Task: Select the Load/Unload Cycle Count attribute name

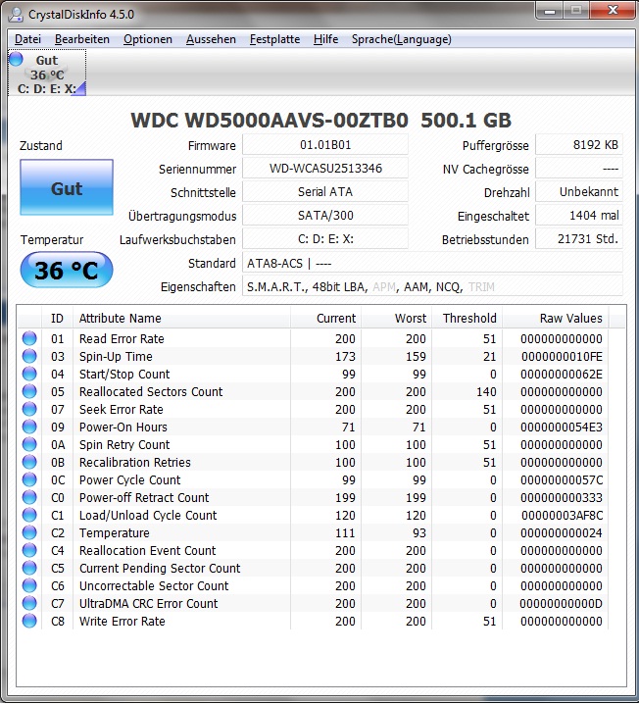Action: click(148, 516)
